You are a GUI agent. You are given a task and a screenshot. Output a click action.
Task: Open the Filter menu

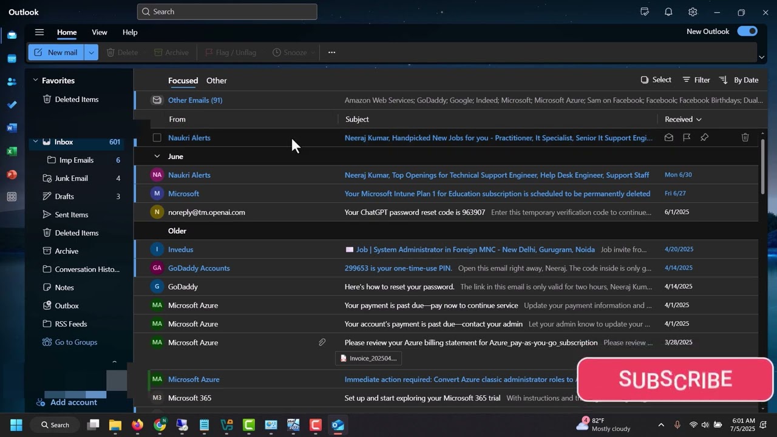[696, 80]
